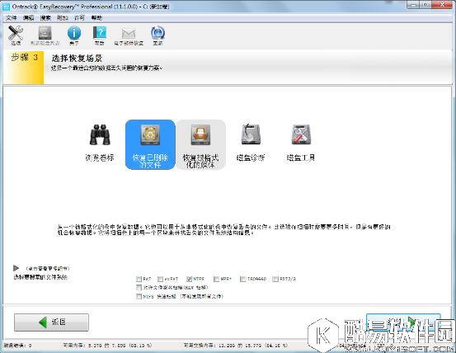Enable the exFAT file system checkbox
The image size is (456, 353).
point(160,279)
